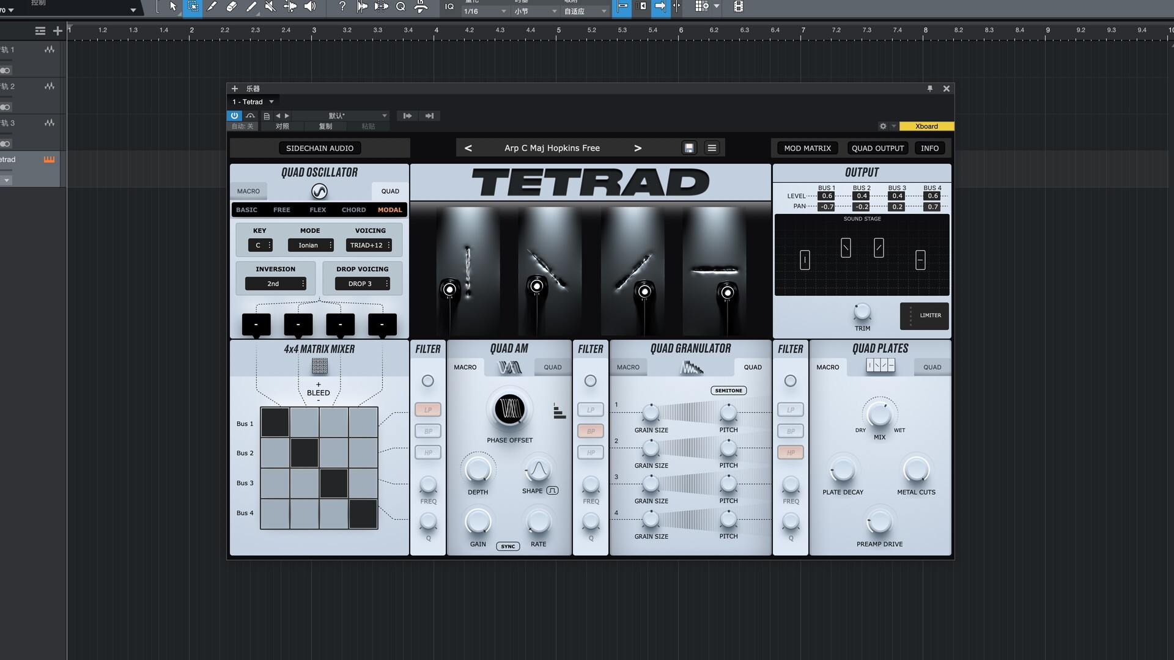The width and height of the screenshot is (1174, 660).
Task: Click the track list lines icon
Action: click(x=40, y=31)
